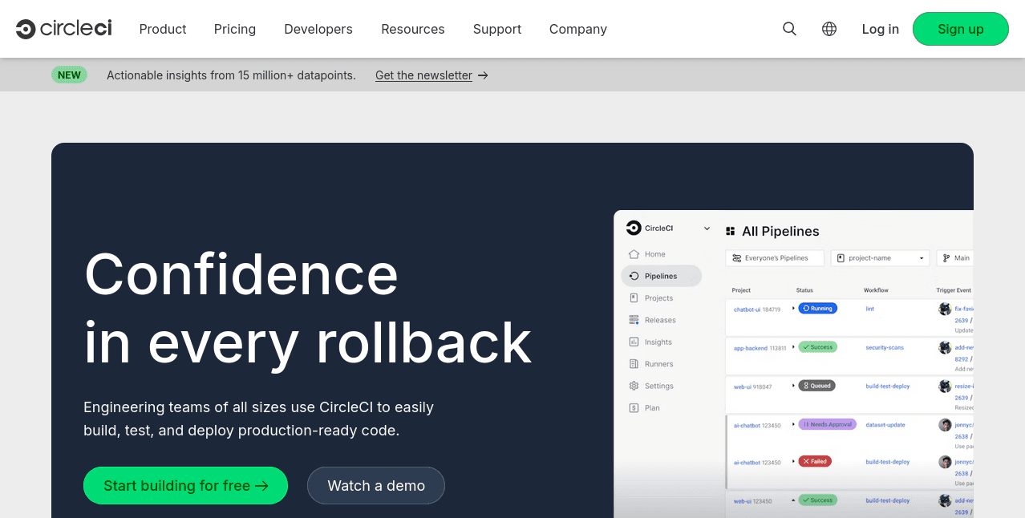Click the grid icon beside All Pipelines
1025x518 pixels.
click(731, 231)
